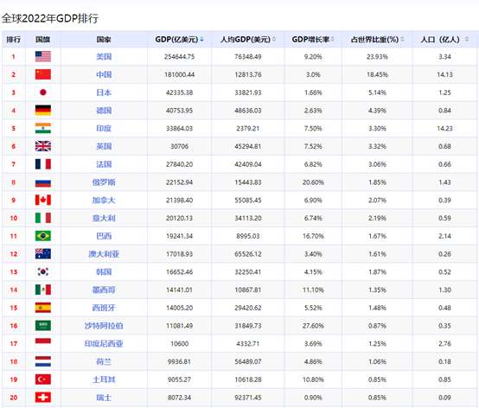Open the 日本 country link

[104, 92]
